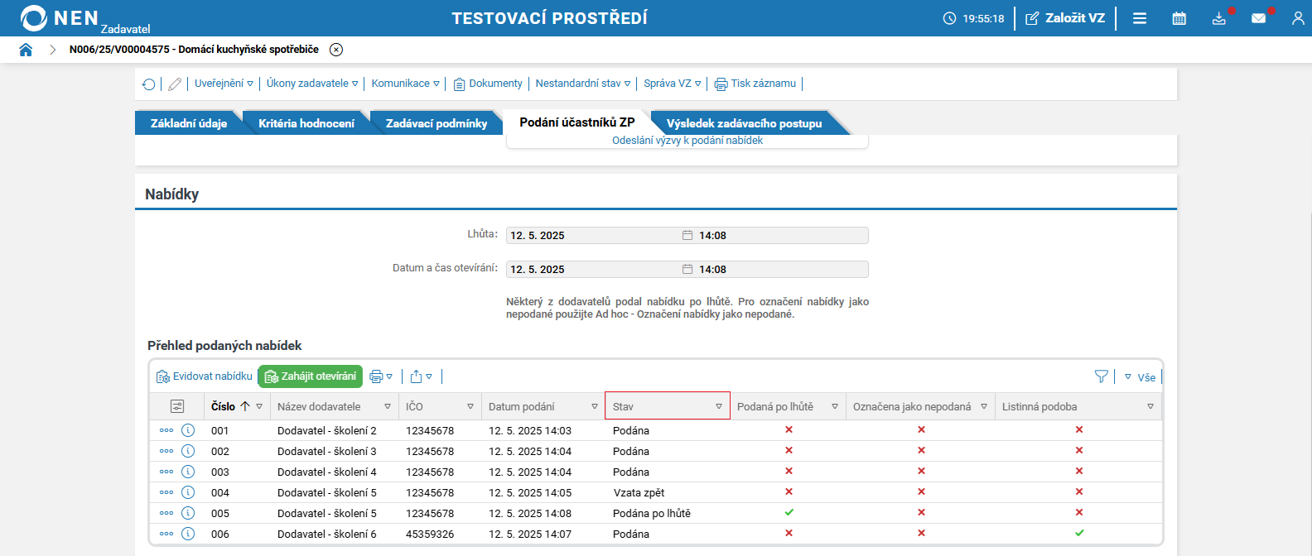Open Dokumenty toolbar item

[x=488, y=84]
